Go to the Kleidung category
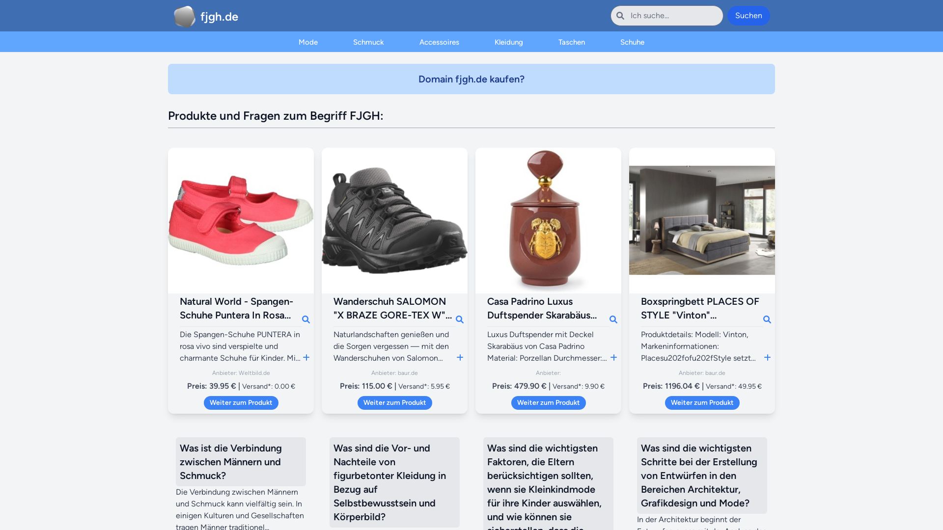Screen dimensions: 943x530 click(x=508, y=42)
